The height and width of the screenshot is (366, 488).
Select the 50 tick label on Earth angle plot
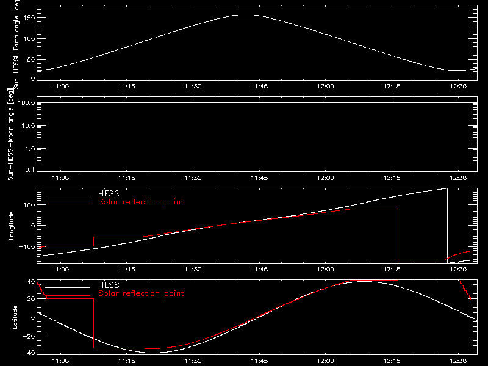pos(31,60)
